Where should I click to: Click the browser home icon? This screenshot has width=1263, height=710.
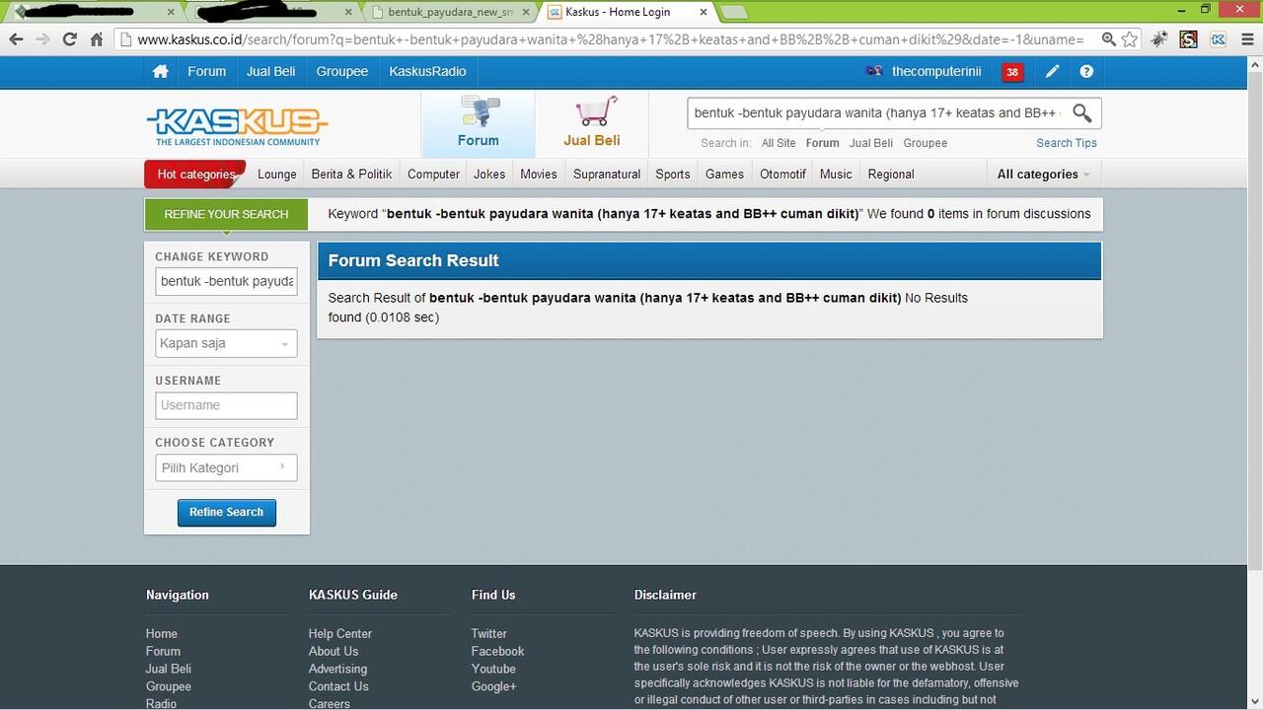(97, 39)
